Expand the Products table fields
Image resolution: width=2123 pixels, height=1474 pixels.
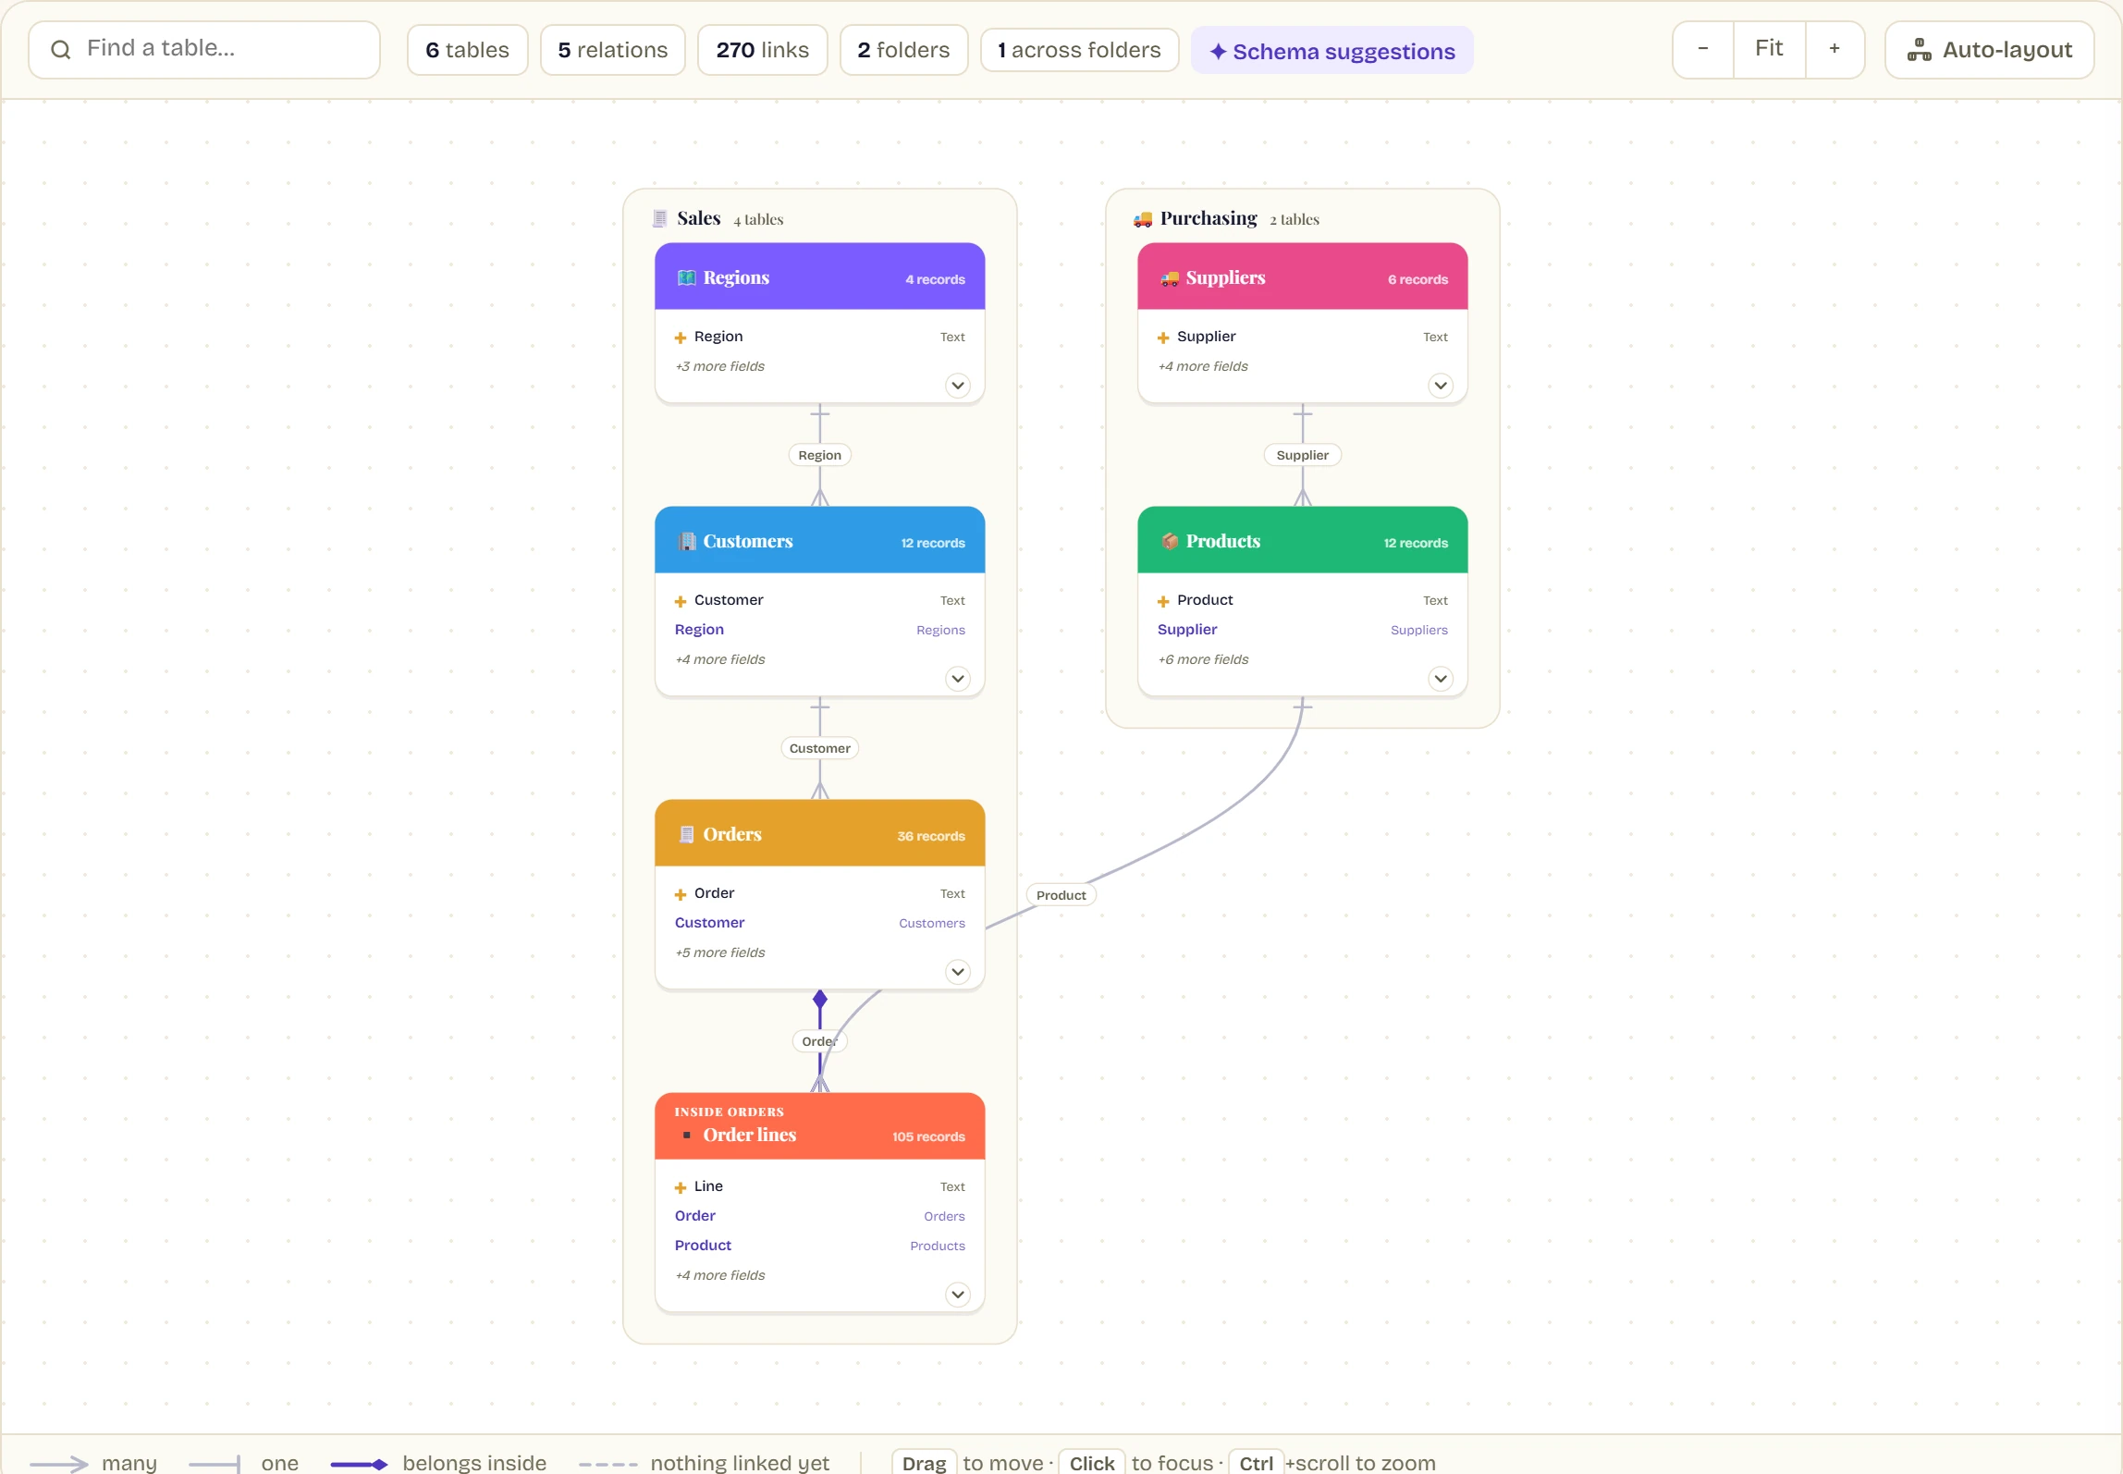1441,678
